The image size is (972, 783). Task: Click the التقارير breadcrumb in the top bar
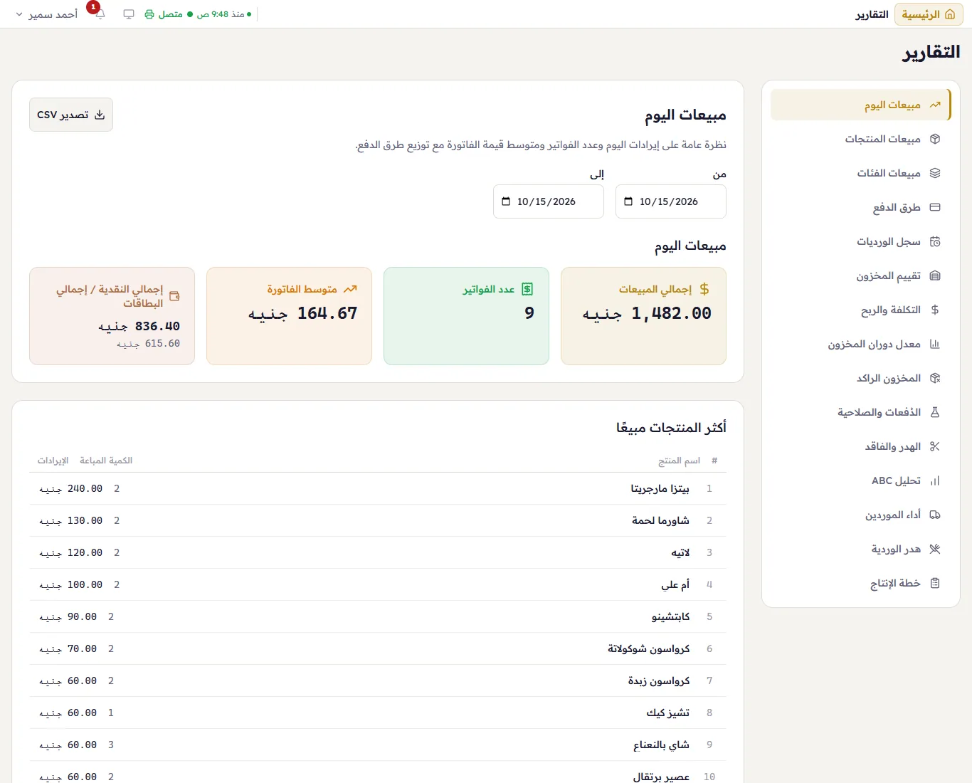click(x=872, y=14)
